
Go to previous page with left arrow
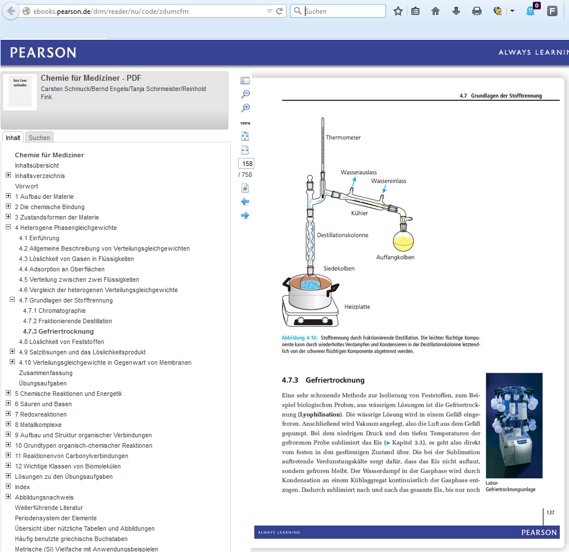[245, 202]
